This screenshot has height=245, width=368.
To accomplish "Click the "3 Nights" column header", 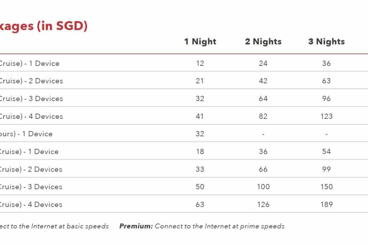I will click(x=326, y=42).
